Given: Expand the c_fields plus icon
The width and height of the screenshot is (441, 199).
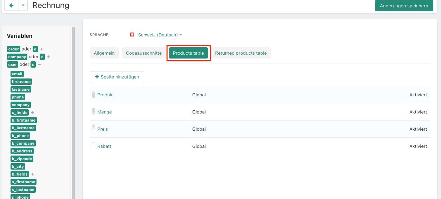Looking at the screenshot, I should pyautogui.click(x=33, y=112).
